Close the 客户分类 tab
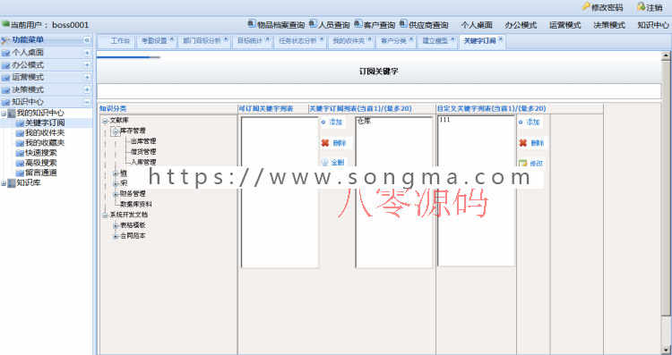The image size is (672, 355). 411,39
